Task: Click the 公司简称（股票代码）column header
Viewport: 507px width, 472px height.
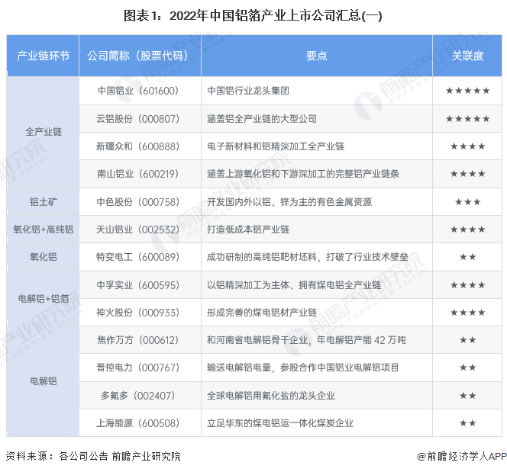Action: click(140, 56)
